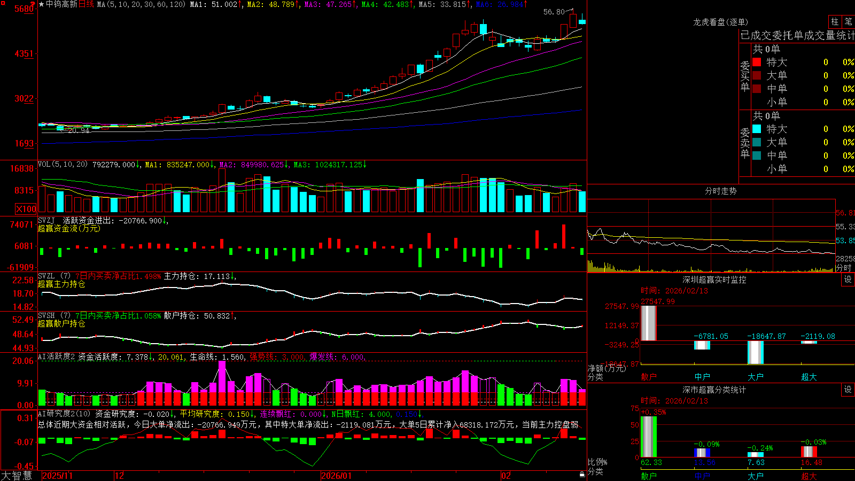Click the 已成交委托单成交量统计 header
Viewport: 855px width, 481px height.
pyautogui.click(x=797, y=36)
